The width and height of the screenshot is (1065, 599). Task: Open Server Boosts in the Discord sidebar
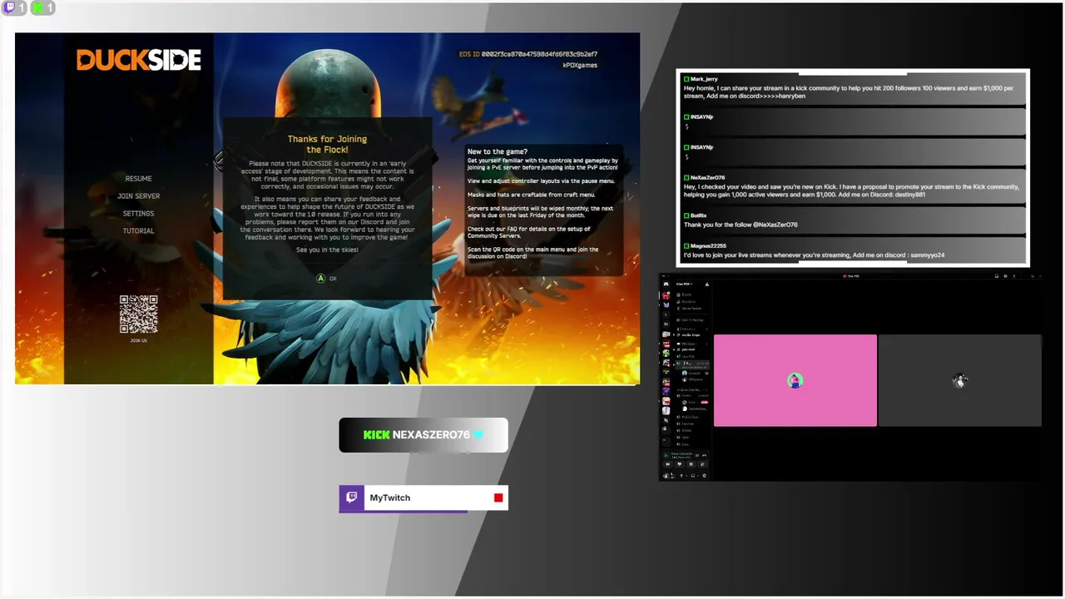690,309
